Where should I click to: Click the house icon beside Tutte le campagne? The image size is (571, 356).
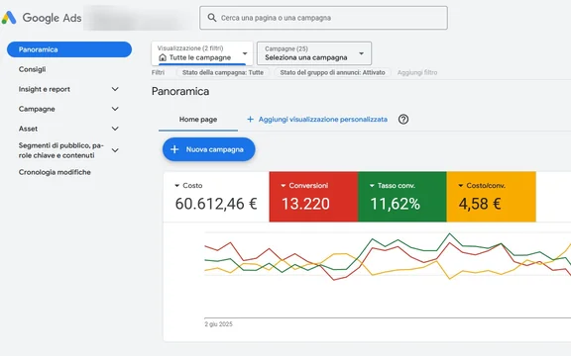(x=163, y=57)
